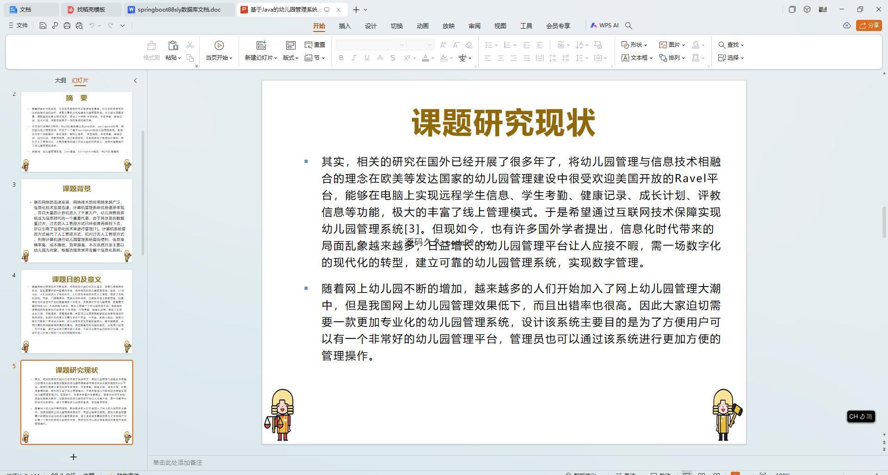Clear formatting with the eraser icon
The width and height of the screenshot is (888, 475).
[469, 45]
